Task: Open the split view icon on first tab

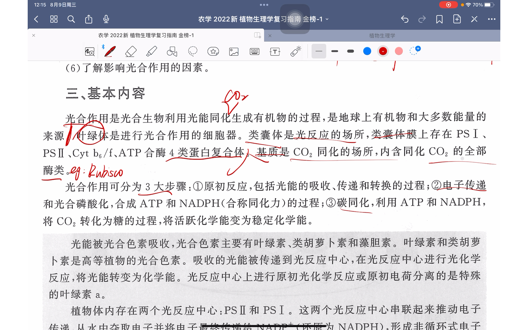Action: coord(257,35)
